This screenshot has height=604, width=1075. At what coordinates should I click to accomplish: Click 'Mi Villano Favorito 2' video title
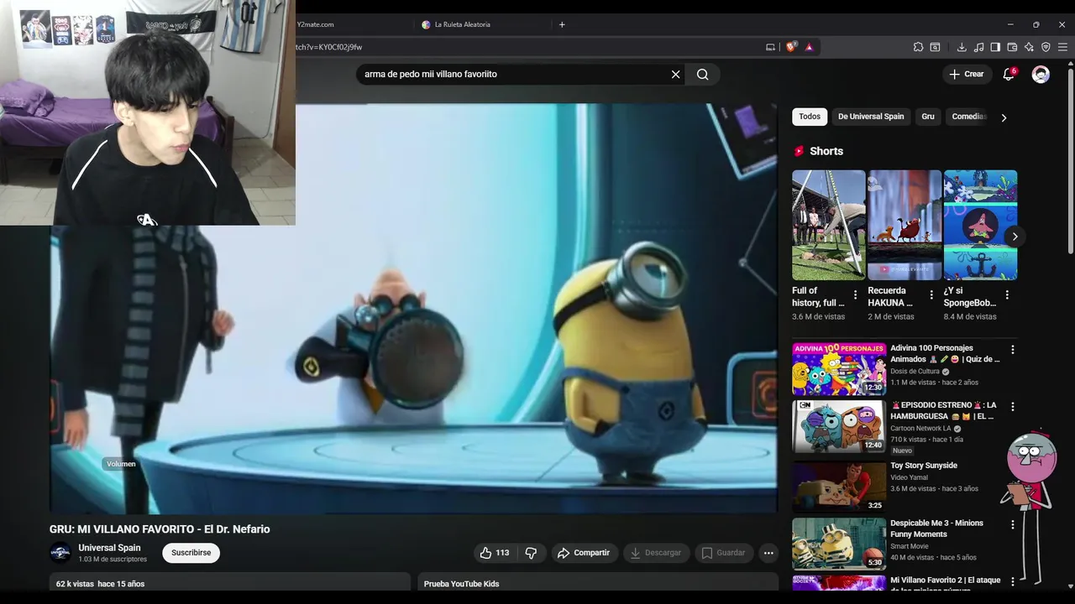946,585
